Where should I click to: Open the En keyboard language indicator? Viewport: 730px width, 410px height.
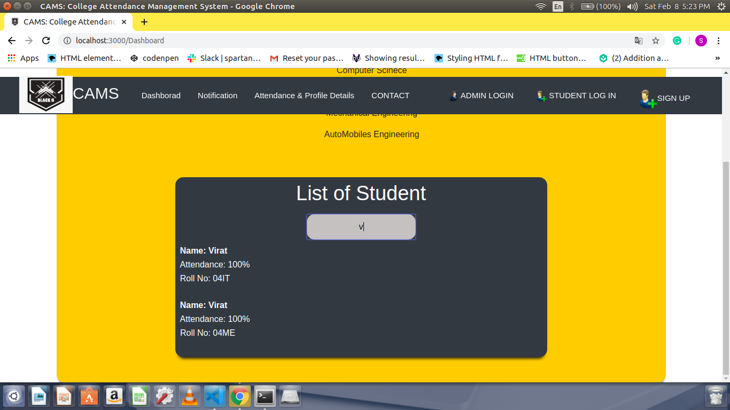[558, 6]
